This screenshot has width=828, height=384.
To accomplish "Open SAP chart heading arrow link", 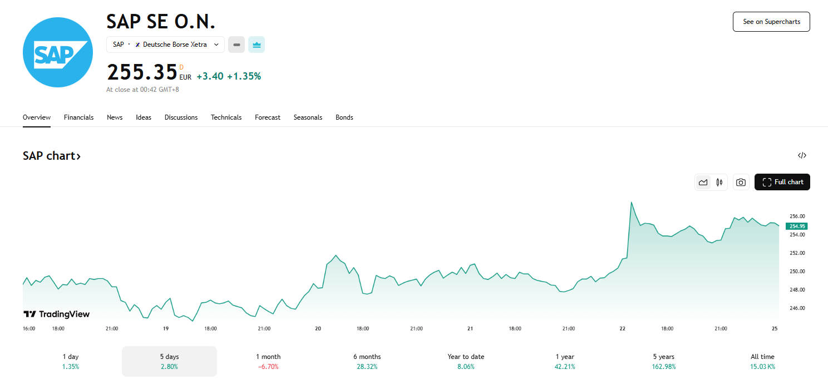I will 52,156.
